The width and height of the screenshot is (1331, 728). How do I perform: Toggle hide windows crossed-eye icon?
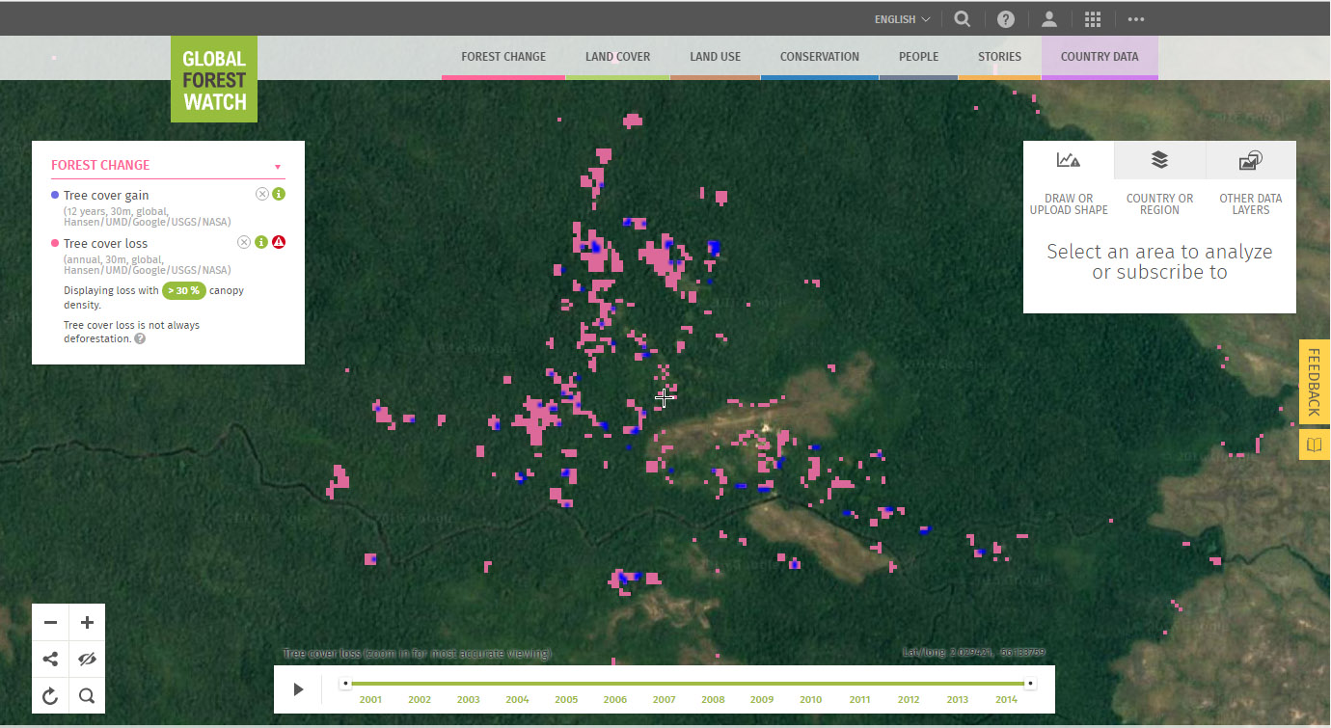point(87,659)
